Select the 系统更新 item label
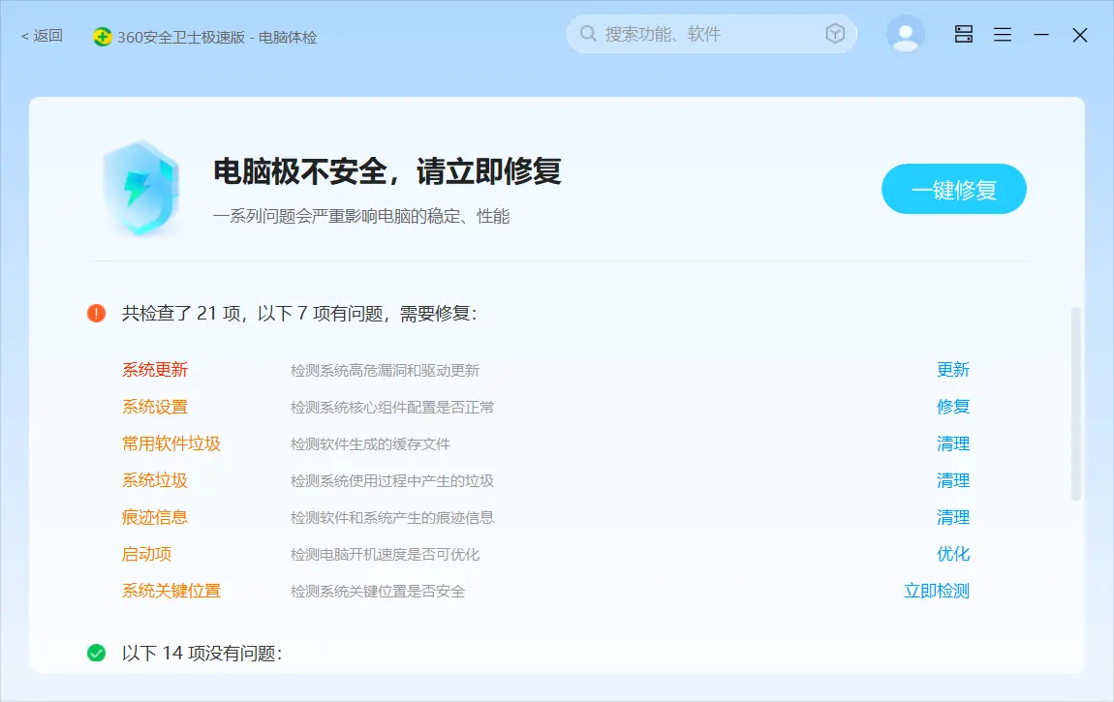This screenshot has height=702, width=1114. 155,370
